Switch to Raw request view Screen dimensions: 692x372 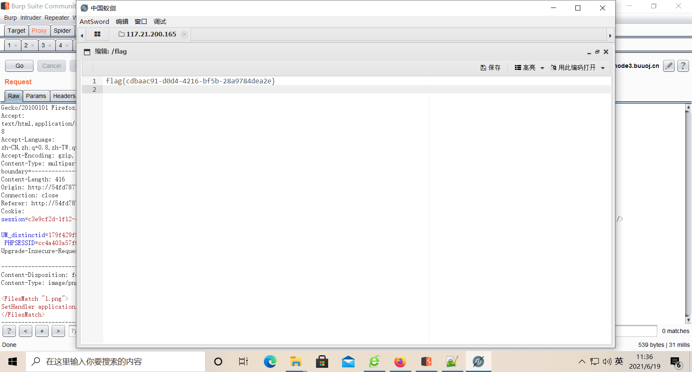tap(13, 96)
